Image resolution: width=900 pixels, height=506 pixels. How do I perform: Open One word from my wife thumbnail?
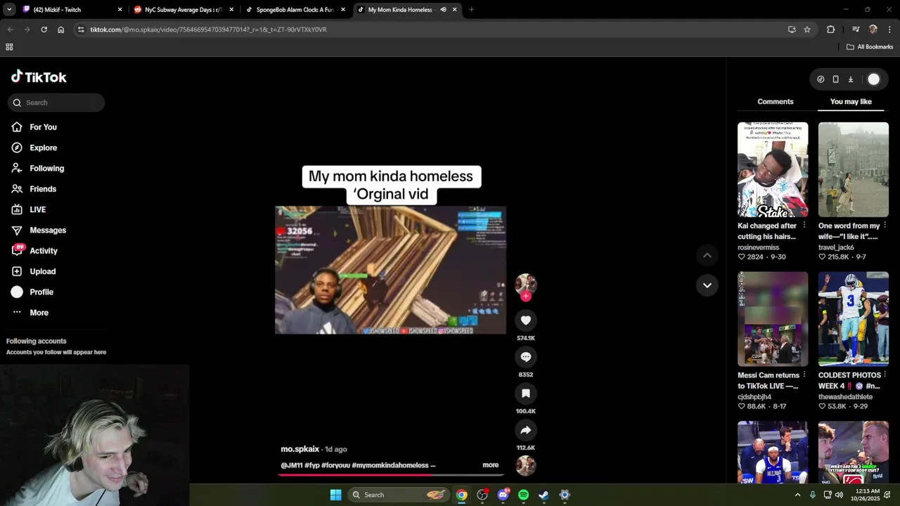pos(854,170)
